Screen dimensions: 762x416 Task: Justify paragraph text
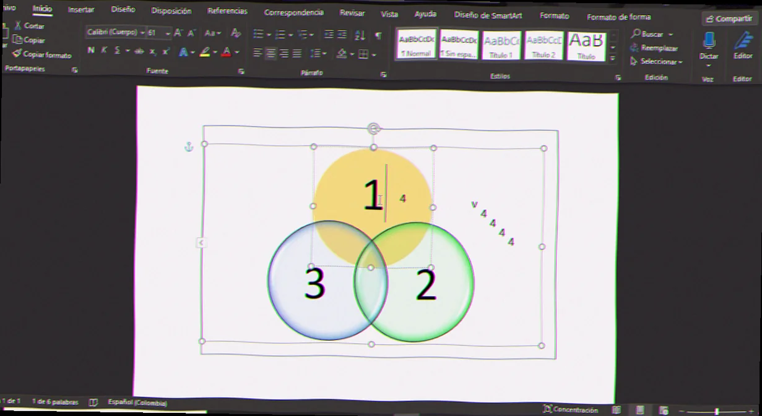tap(297, 54)
